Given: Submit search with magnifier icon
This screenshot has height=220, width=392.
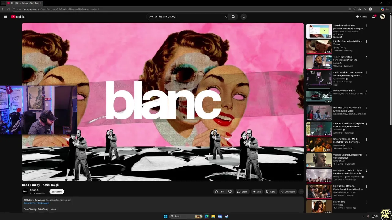Looking at the screenshot, I should click(x=233, y=17).
